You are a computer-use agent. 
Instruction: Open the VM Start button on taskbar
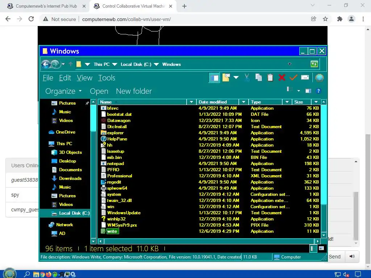pyautogui.click(x=9, y=274)
